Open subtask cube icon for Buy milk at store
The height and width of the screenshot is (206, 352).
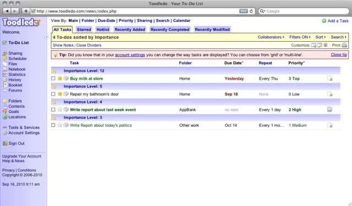[x=66, y=78]
